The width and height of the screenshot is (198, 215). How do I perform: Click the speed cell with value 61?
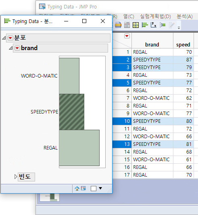[183, 160]
